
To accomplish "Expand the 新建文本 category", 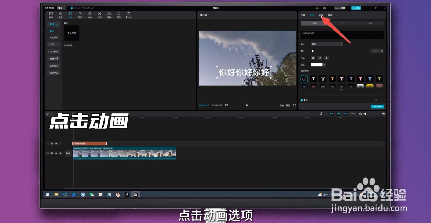I will point(53,24).
